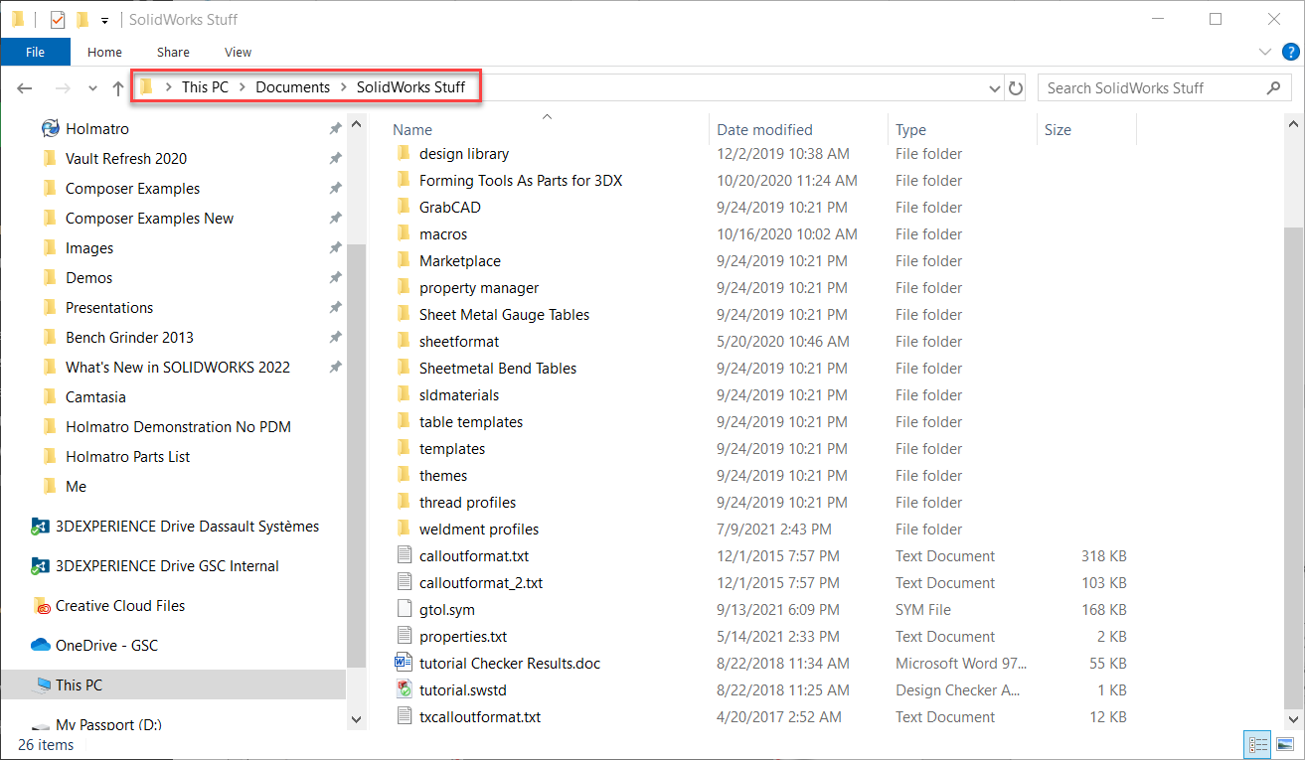
Task: Click the This PC computer icon
Action: [42, 684]
